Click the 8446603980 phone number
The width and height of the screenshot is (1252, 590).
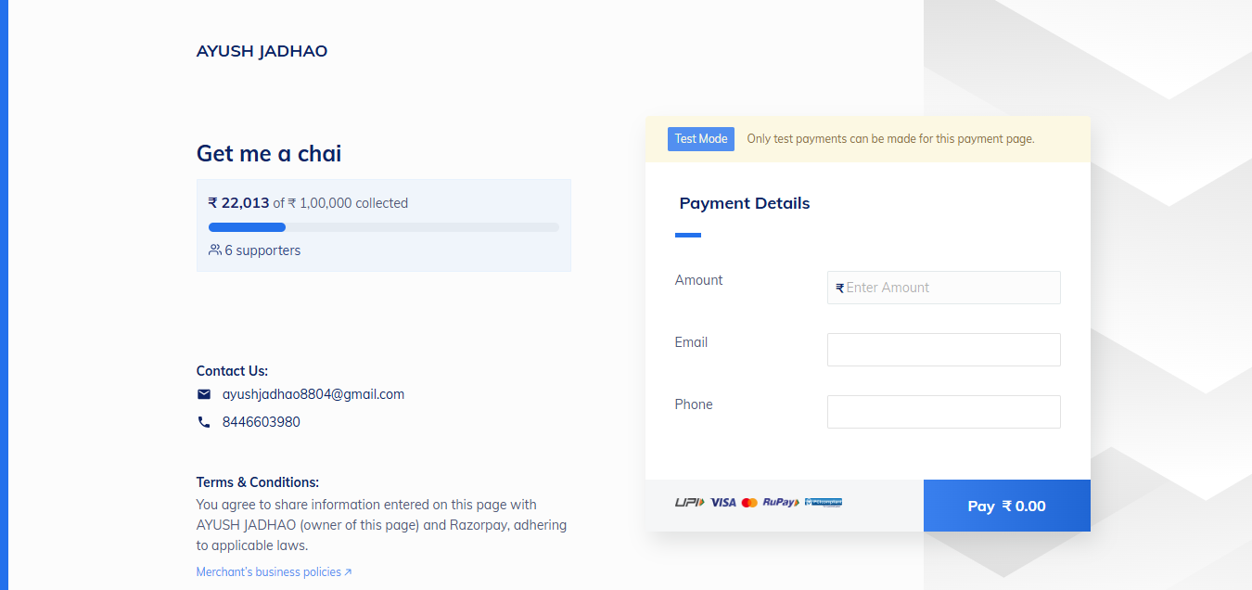(x=262, y=422)
